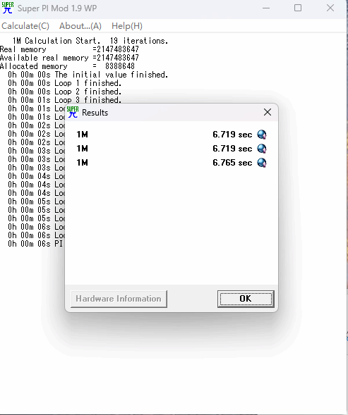
Task: Click the globe upload icon beside first 6.719 sec
Action: [262, 135]
